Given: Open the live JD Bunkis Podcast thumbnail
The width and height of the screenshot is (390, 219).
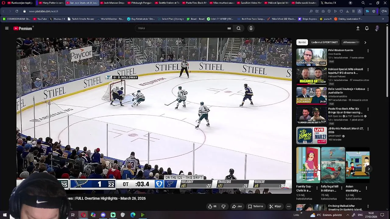Looking at the screenshot, I should pos(311,135).
